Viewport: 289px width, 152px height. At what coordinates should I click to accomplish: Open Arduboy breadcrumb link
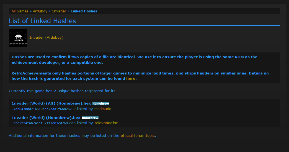(40, 11)
